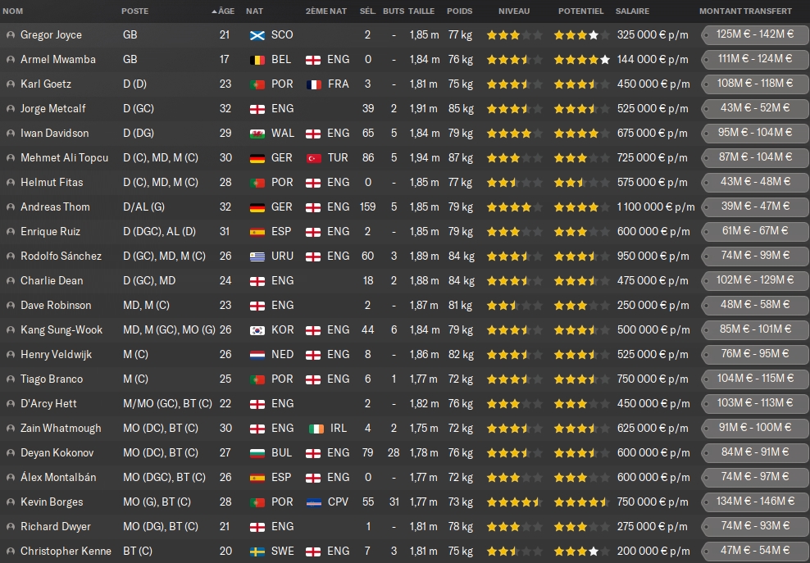Click Zain Whatmough's IRL second nationality
810x563 pixels.
click(x=339, y=428)
